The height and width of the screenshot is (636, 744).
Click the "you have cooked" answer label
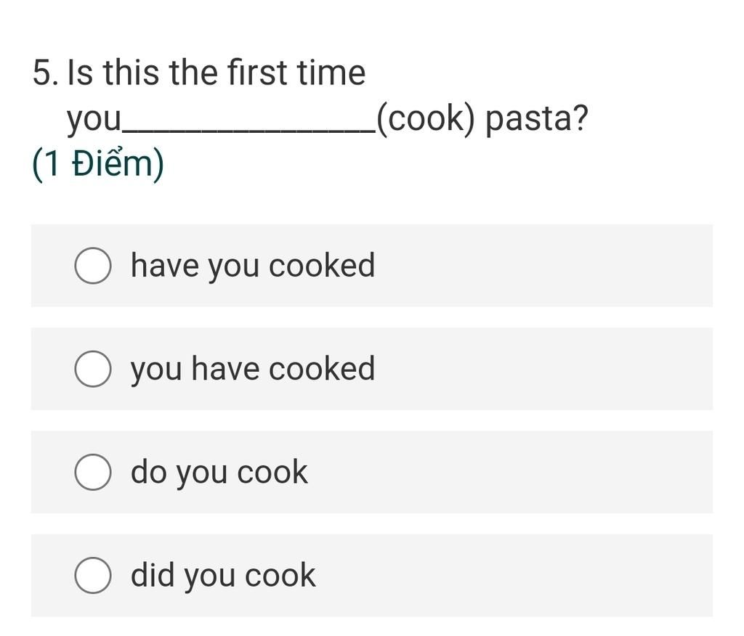click(252, 369)
